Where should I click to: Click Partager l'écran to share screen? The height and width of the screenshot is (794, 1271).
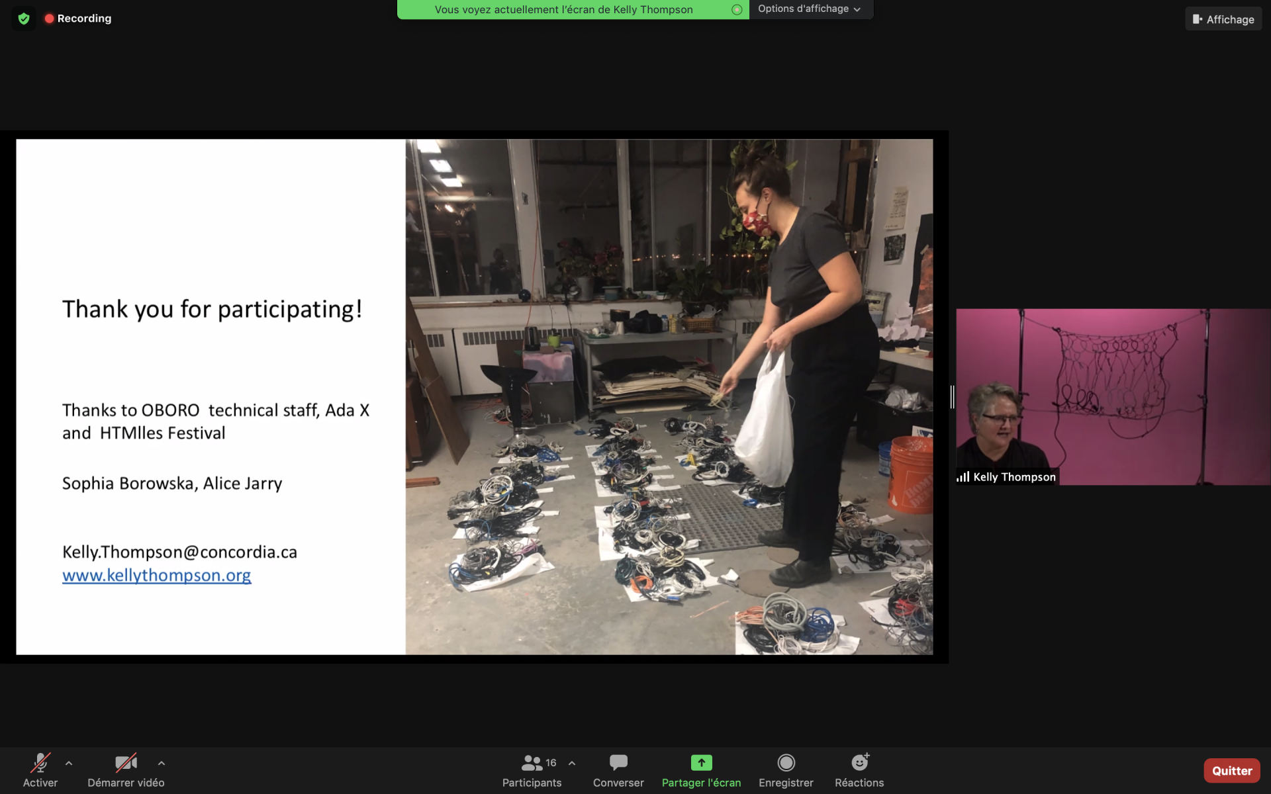(701, 771)
